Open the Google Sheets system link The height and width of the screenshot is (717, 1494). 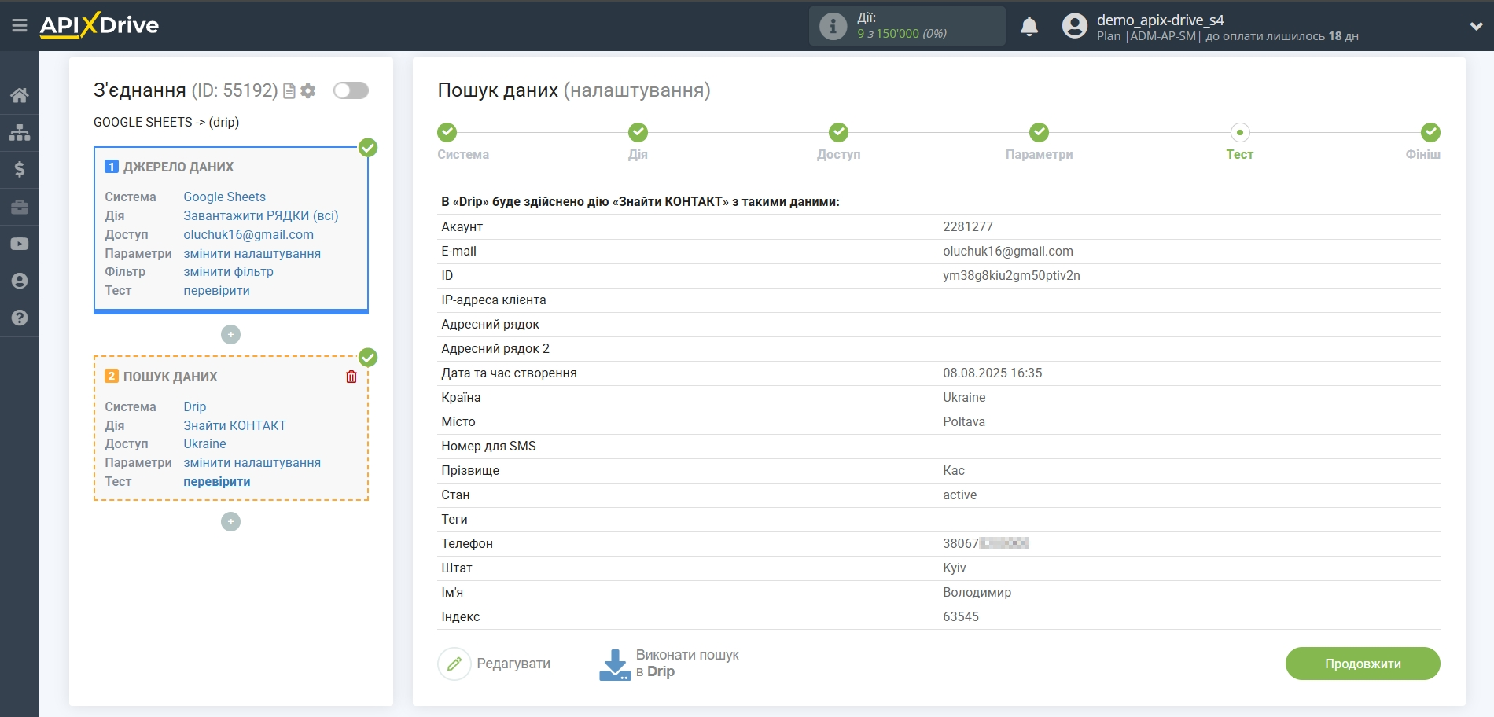[x=224, y=197]
